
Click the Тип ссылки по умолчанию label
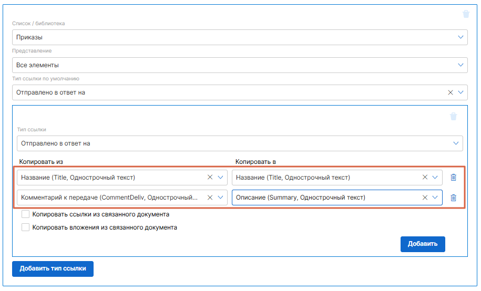pos(46,78)
